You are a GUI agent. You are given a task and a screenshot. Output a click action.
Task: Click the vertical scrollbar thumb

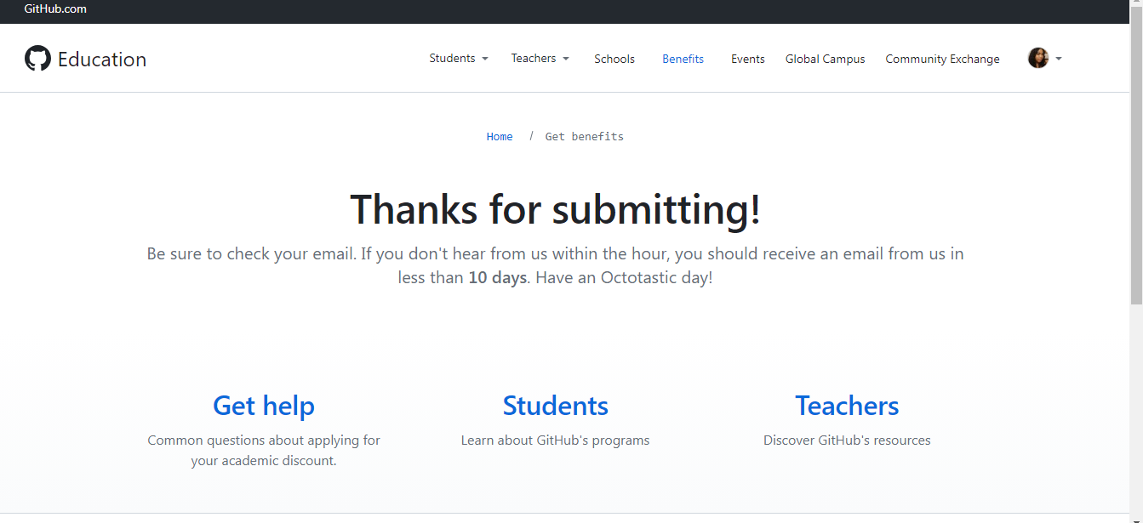click(x=1136, y=157)
